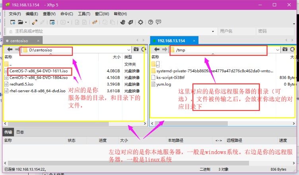Create new folder in remote pane

285,49
